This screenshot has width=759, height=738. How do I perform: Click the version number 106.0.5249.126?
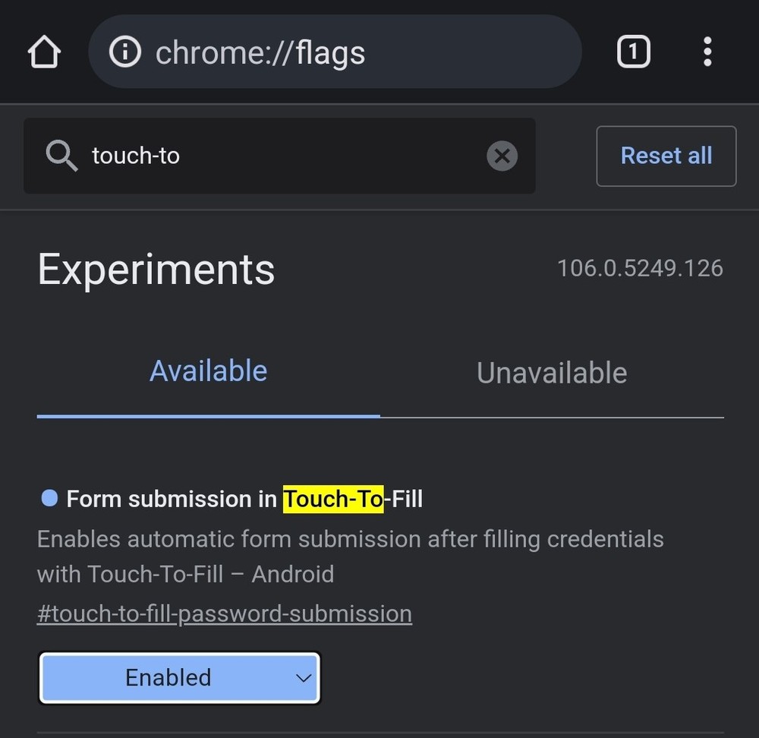[640, 268]
